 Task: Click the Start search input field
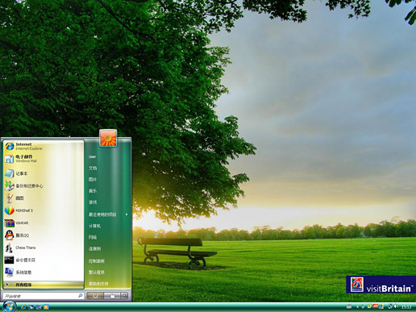43,296
